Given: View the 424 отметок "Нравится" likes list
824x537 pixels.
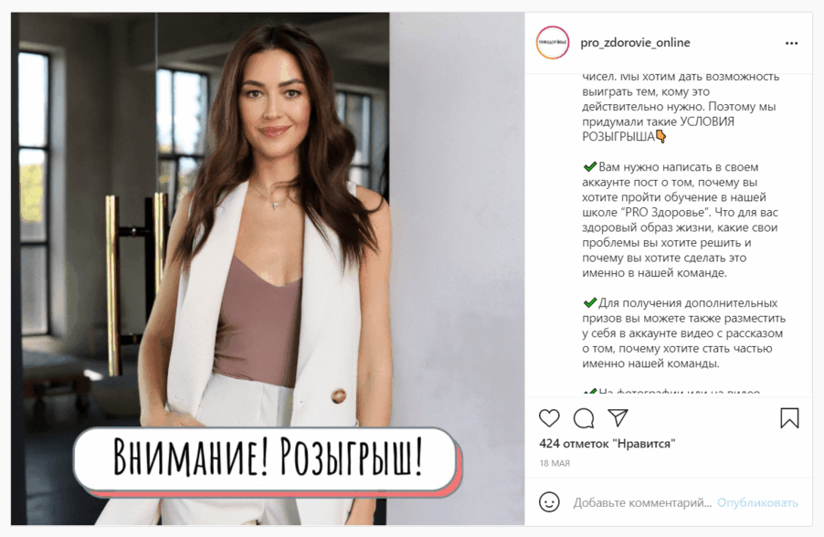Looking at the screenshot, I should point(607,444).
